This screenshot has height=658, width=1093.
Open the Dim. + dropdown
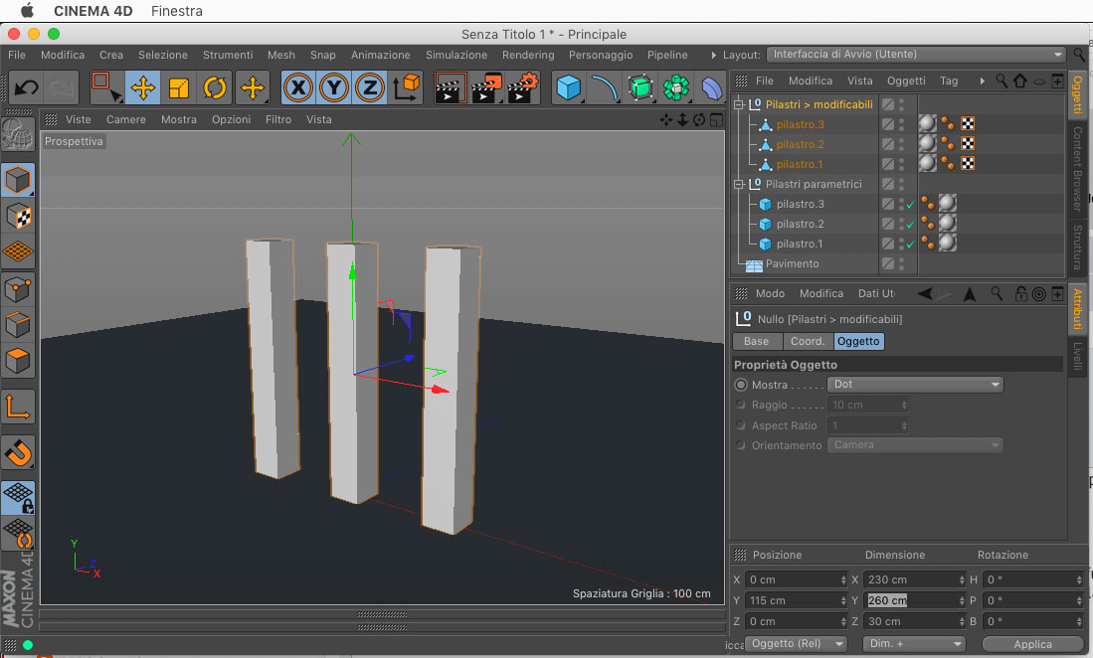(915, 644)
